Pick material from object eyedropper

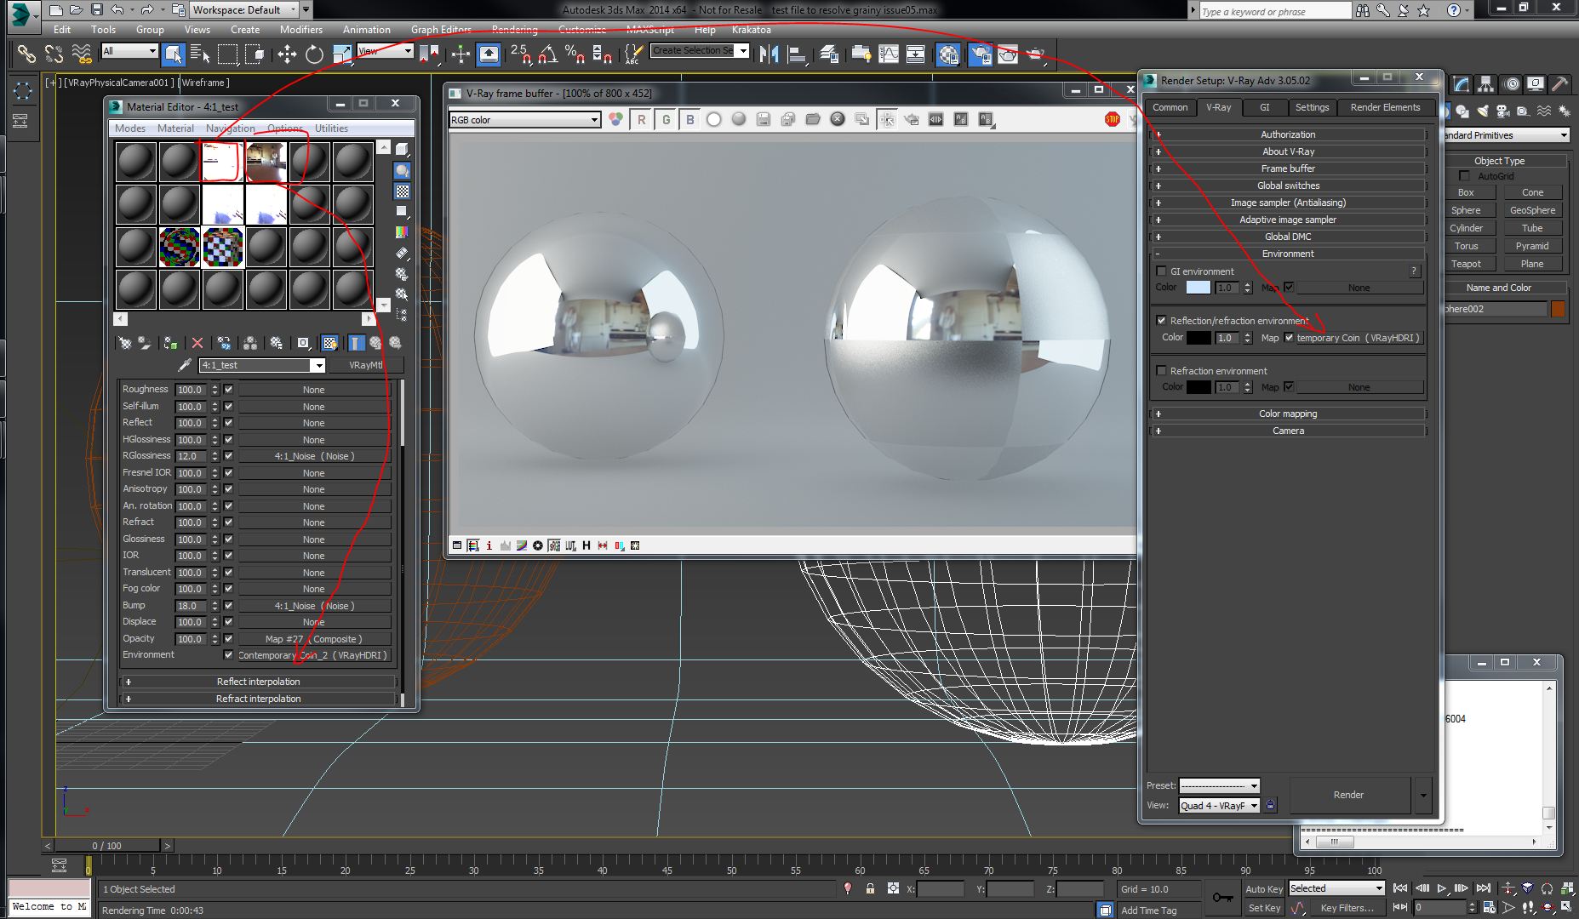(x=184, y=365)
